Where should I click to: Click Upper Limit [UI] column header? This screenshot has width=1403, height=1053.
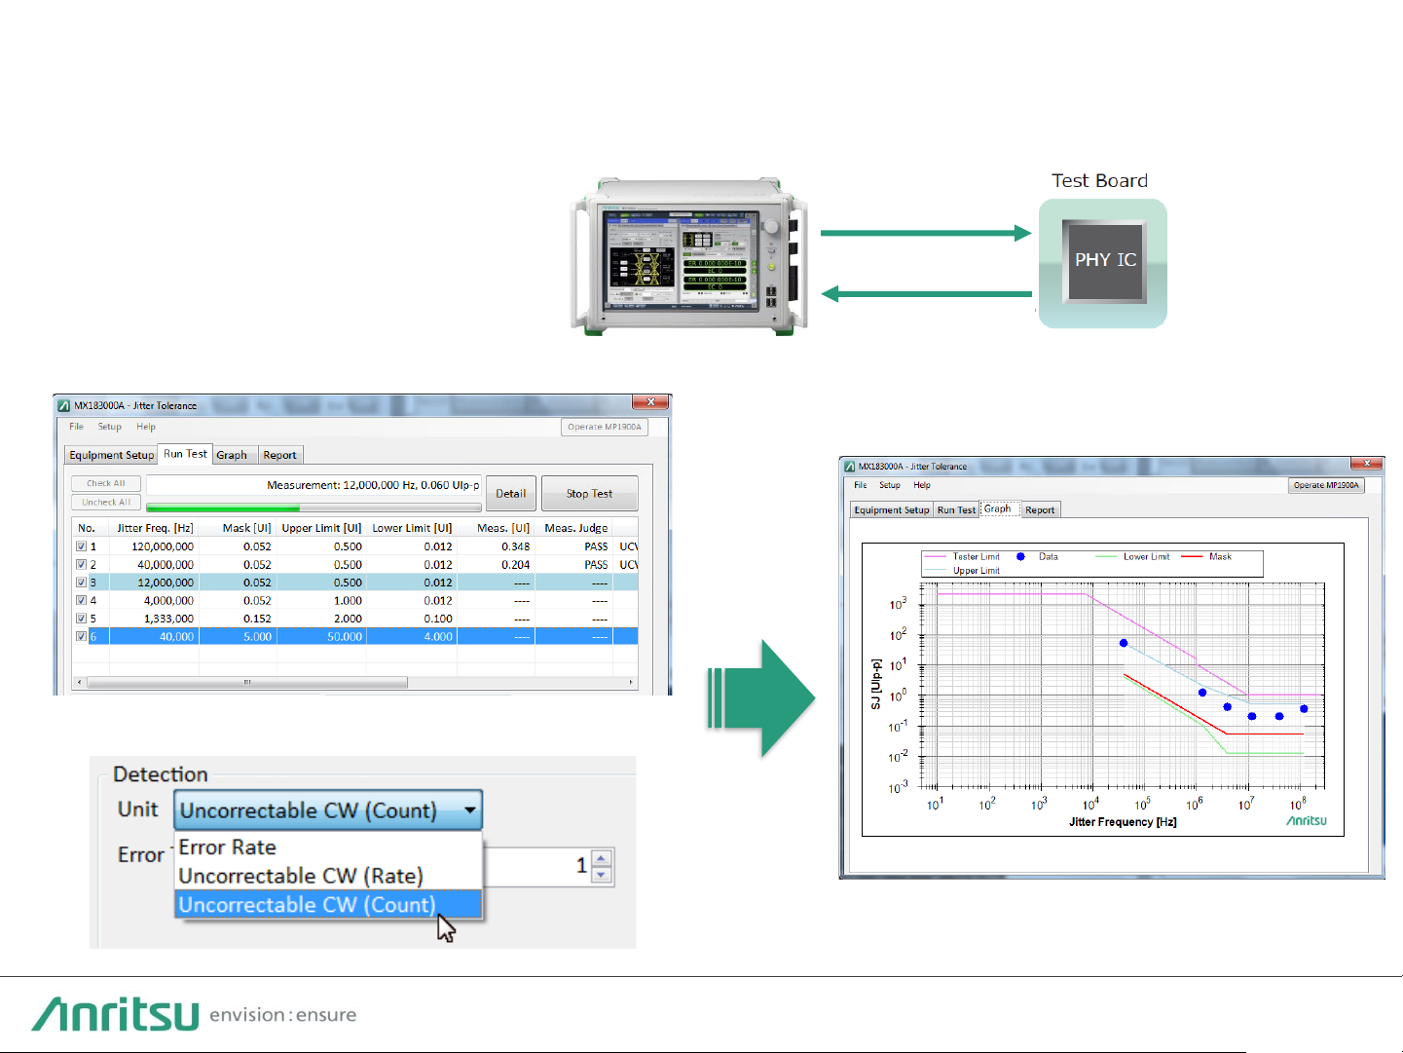[x=321, y=528]
